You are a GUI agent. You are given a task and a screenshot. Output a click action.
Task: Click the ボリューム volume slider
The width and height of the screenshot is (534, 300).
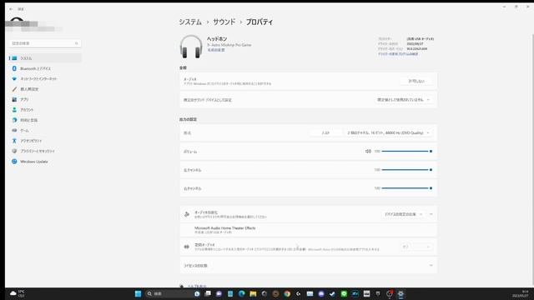pyautogui.click(x=406, y=152)
